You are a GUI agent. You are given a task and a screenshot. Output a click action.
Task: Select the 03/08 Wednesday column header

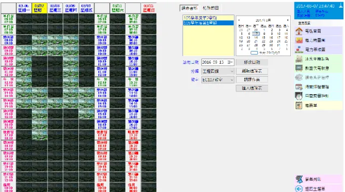point(55,8)
